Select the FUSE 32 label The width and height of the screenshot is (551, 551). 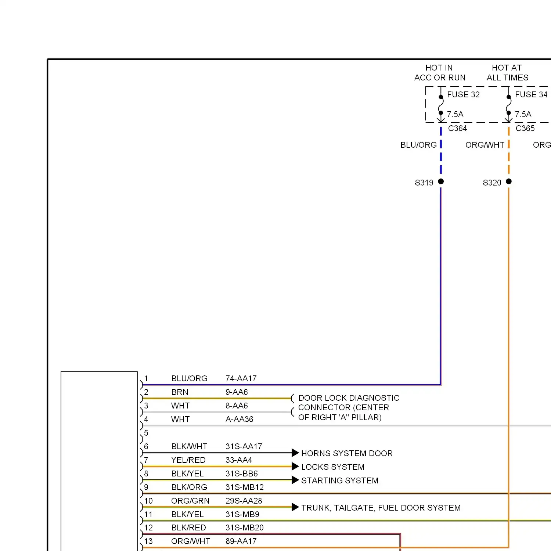[x=463, y=94]
